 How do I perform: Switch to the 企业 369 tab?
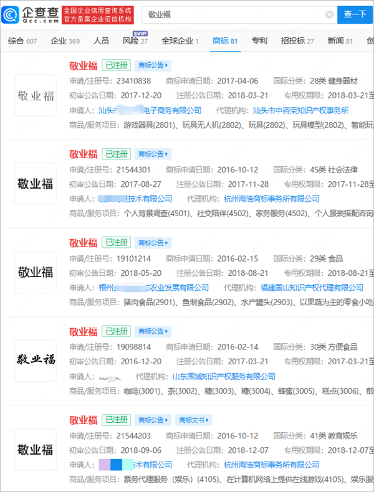pos(65,41)
